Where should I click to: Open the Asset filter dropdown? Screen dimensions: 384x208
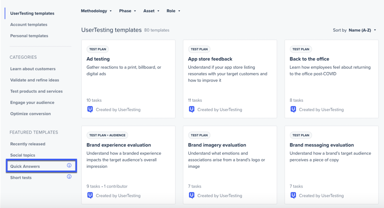click(151, 11)
